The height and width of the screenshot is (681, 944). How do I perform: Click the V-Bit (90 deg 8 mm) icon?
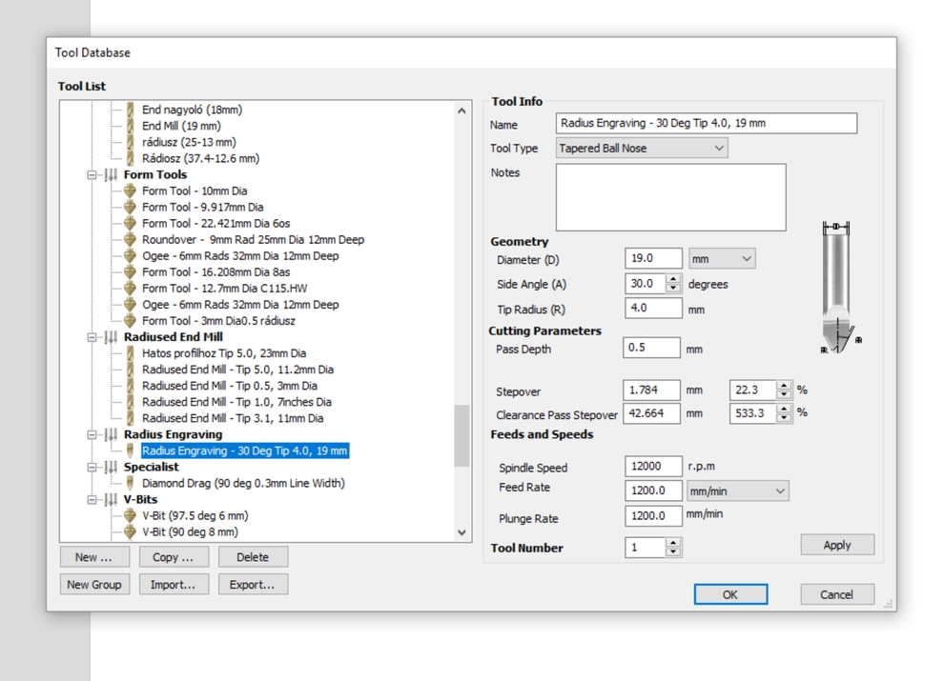[x=131, y=531]
